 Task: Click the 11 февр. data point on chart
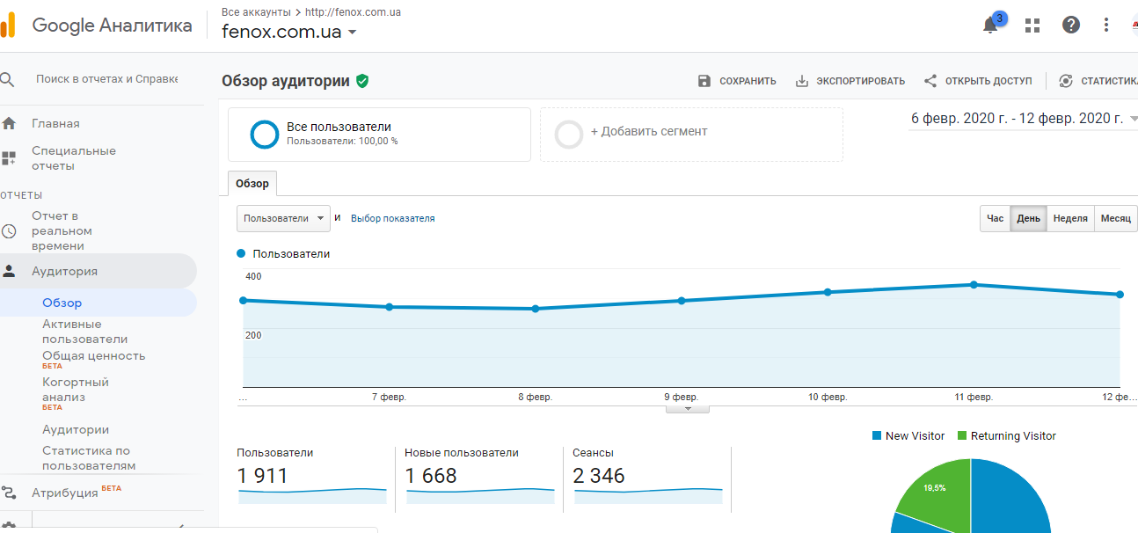(x=974, y=284)
